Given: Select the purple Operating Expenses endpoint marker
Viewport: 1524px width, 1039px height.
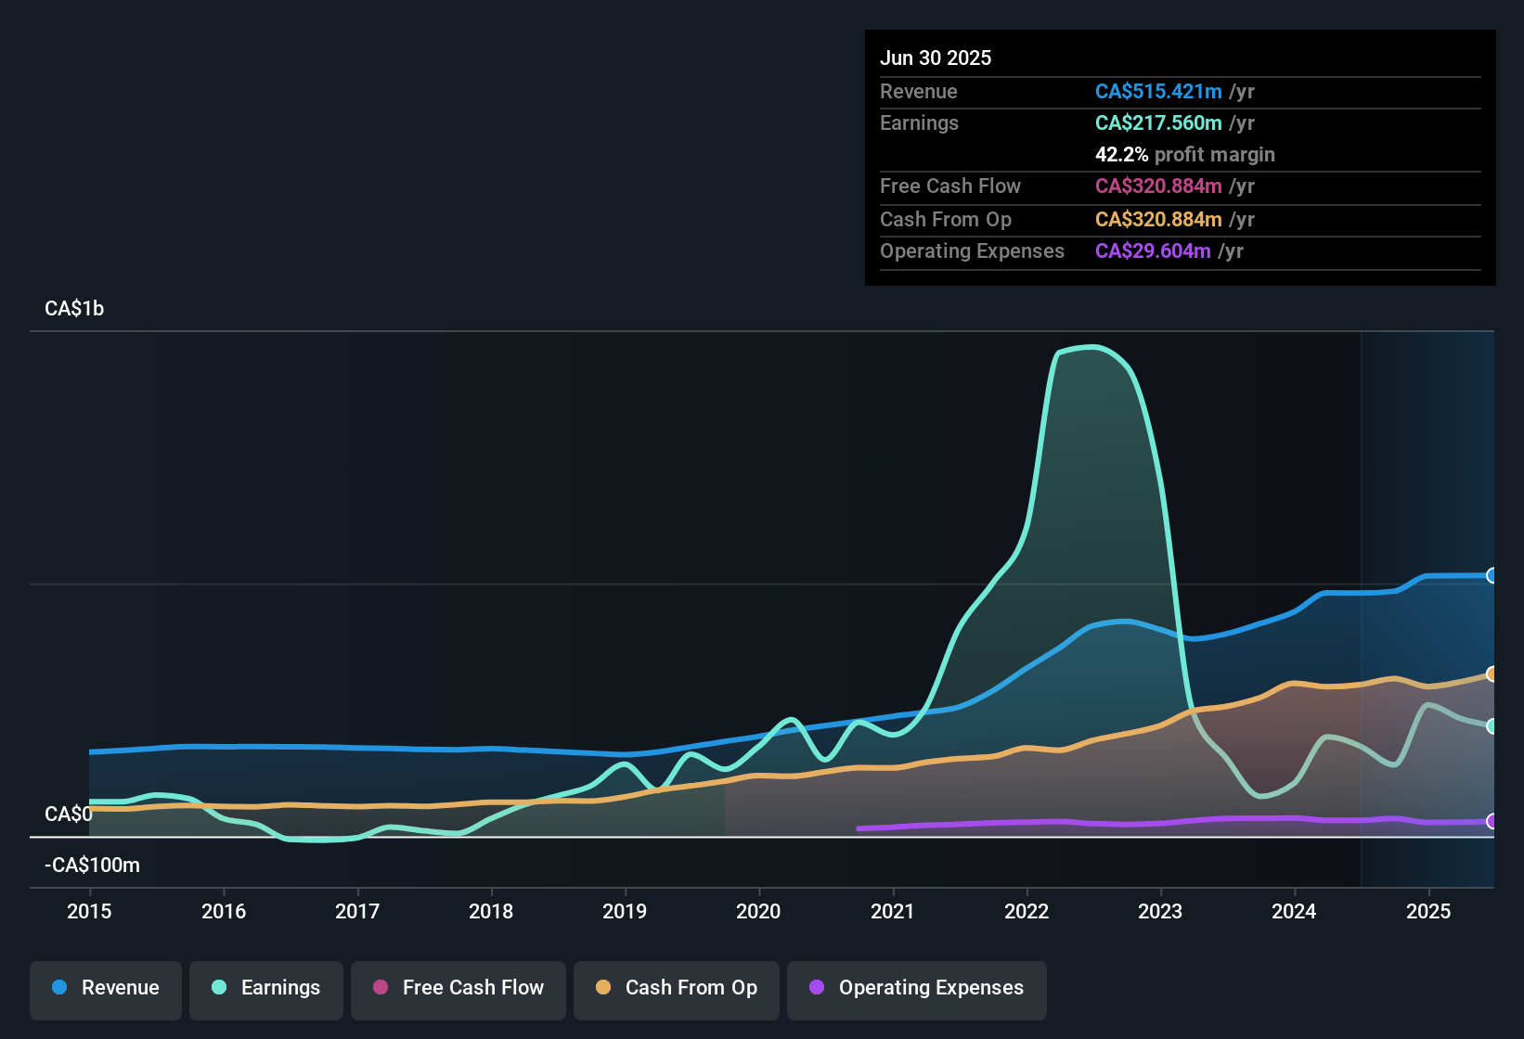Looking at the screenshot, I should [x=1492, y=821].
